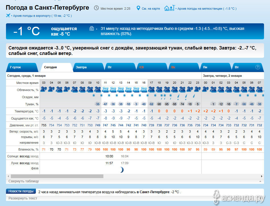Click the pressure value 755
Viewport: 270px width, 206px height.
44,125
